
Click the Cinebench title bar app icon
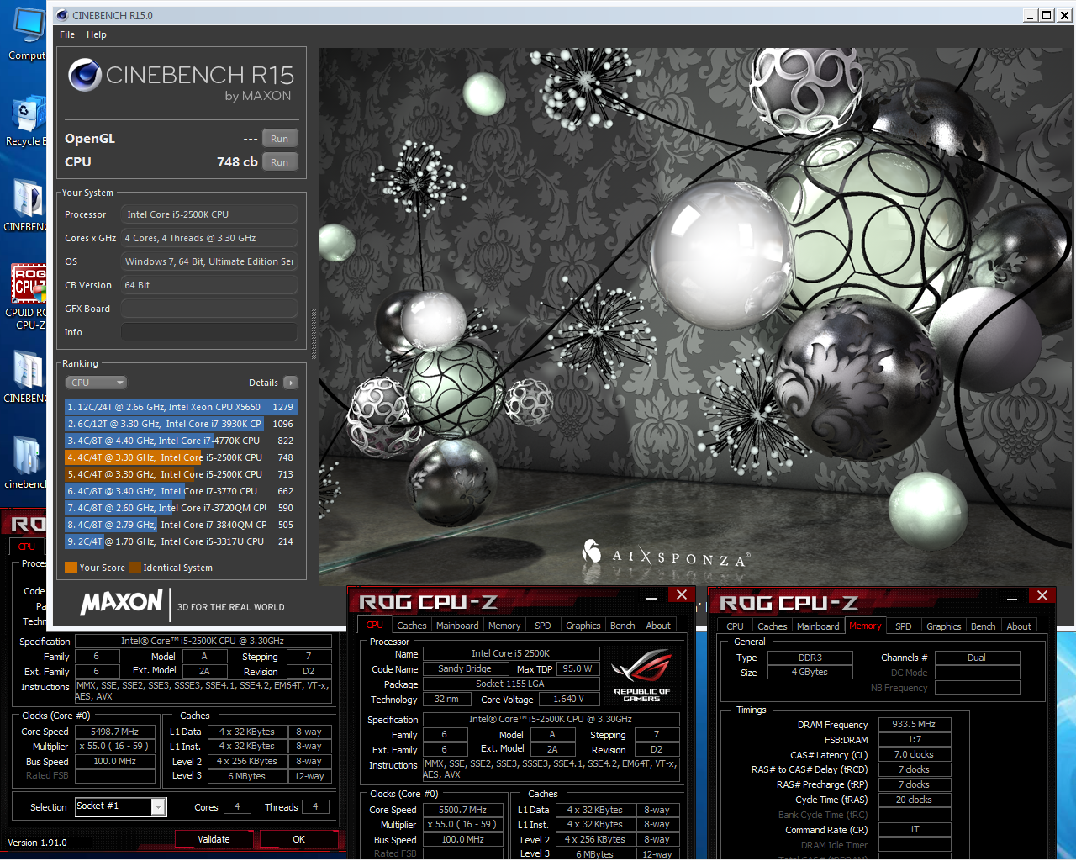pos(62,15)
